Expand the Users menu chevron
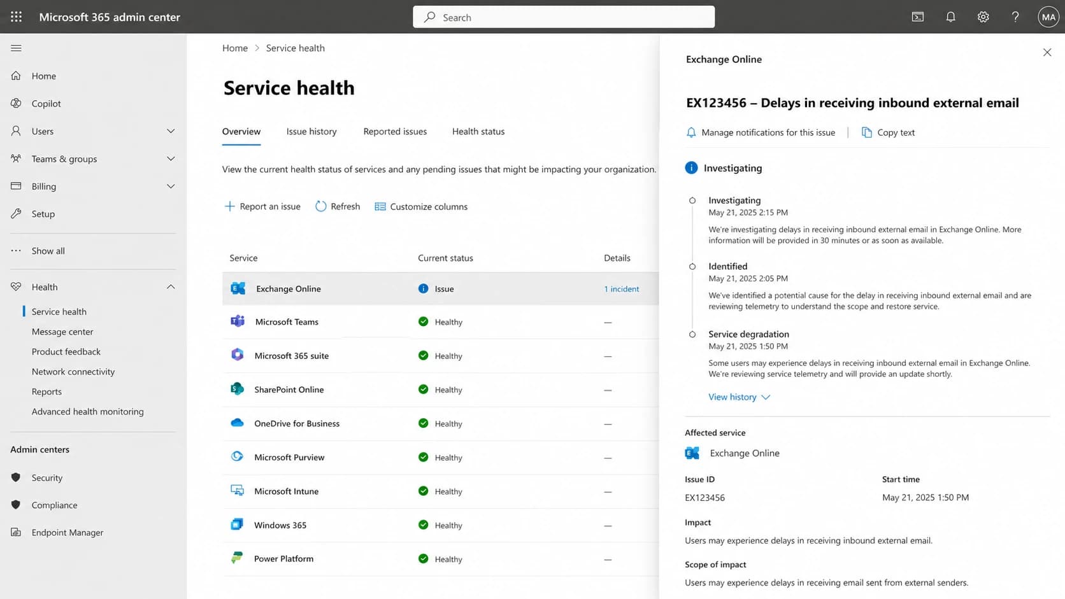Screen dimensions: 1065x599 171,131
